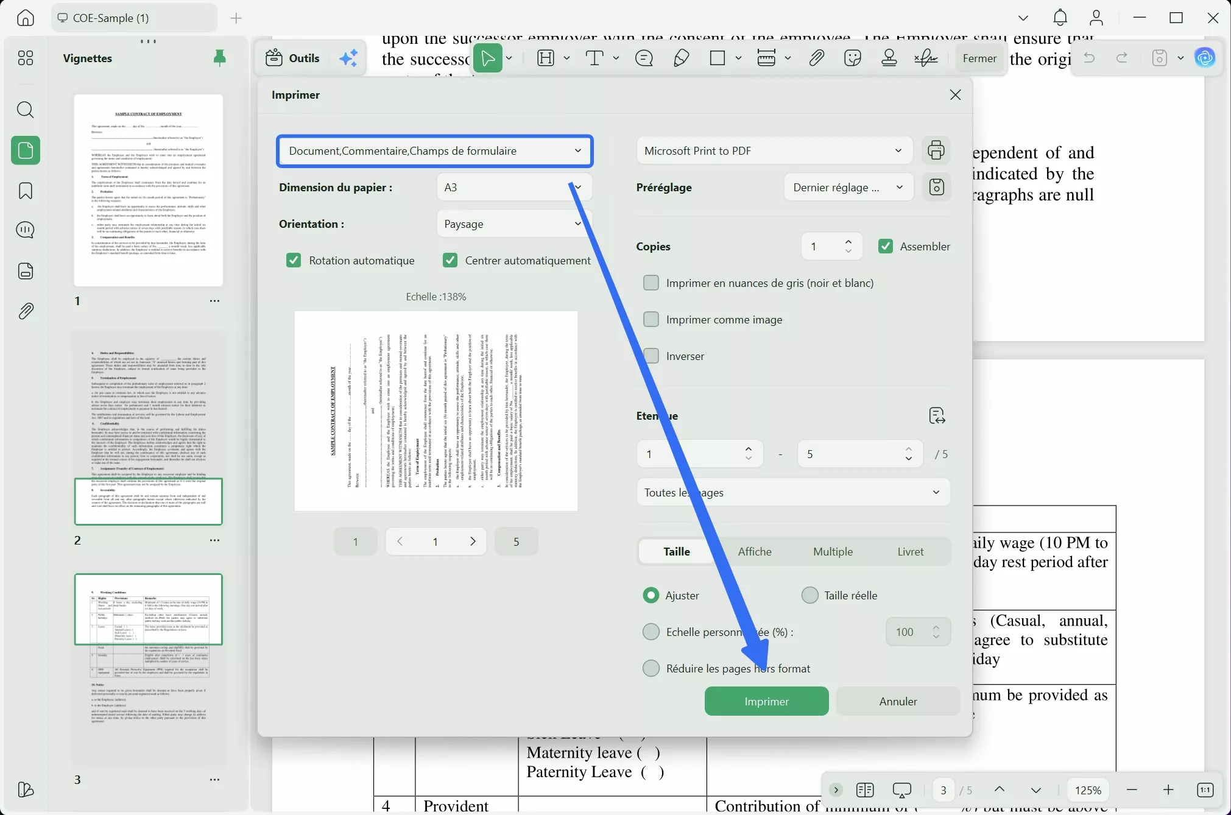Select the Taille réelle radio option
This screenshot has height=815, width=1231.
[809, 596]
